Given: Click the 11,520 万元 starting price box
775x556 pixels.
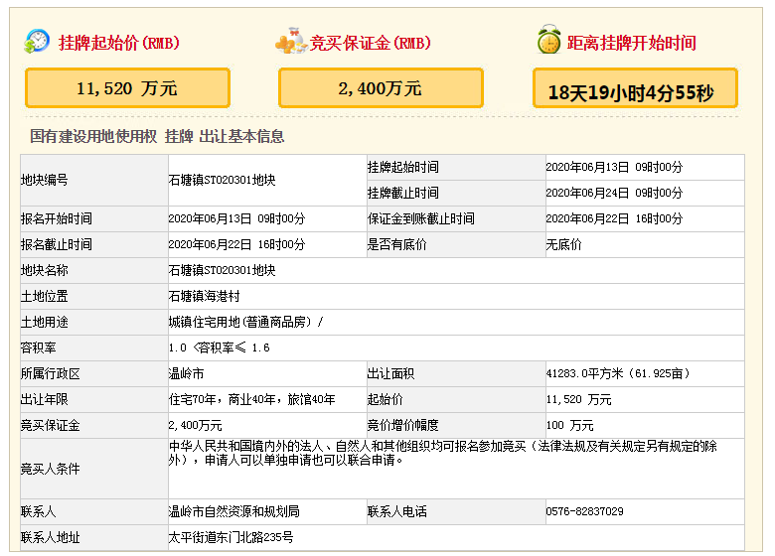Looking at the screenshot, I should [127, 88].
